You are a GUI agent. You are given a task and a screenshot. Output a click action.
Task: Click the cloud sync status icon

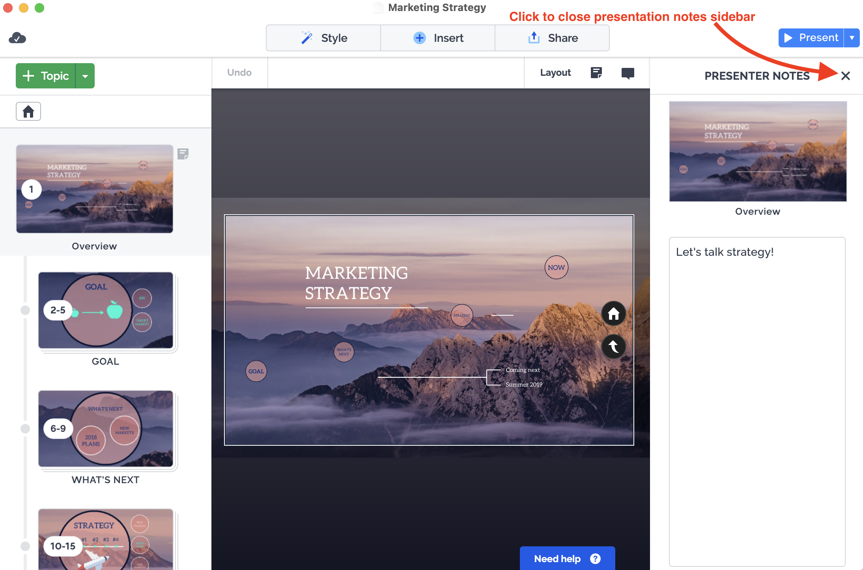(17, 38)
